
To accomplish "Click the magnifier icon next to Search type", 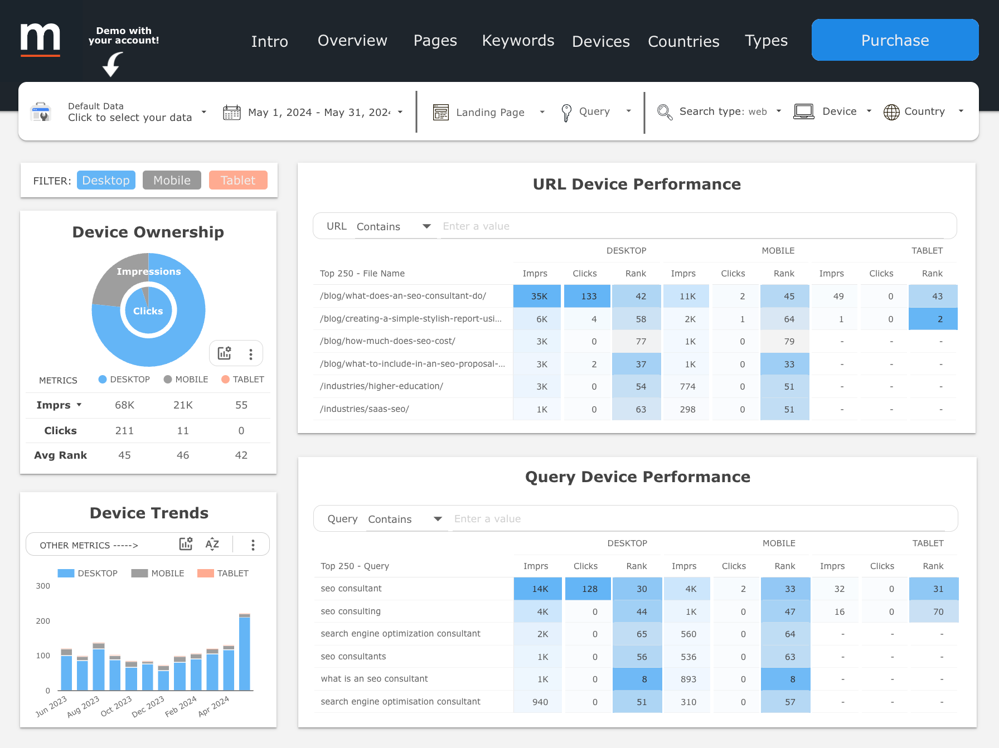I will point(665,112).
